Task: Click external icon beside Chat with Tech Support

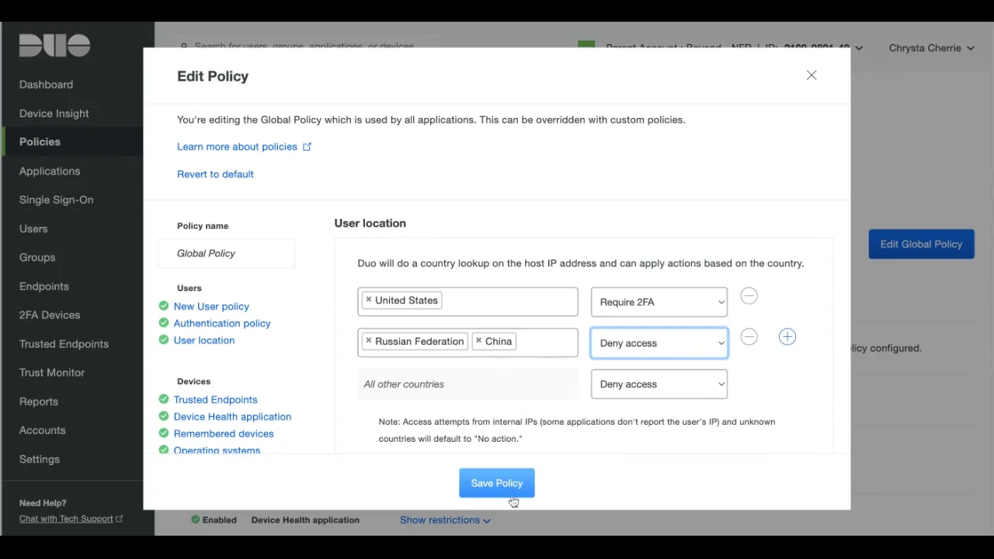Action: 119,519
